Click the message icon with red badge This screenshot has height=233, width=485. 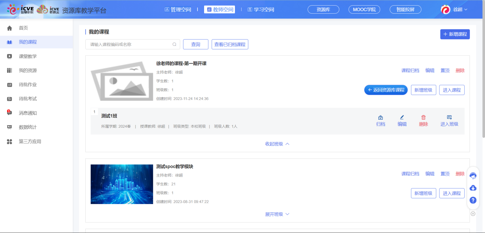9,113
